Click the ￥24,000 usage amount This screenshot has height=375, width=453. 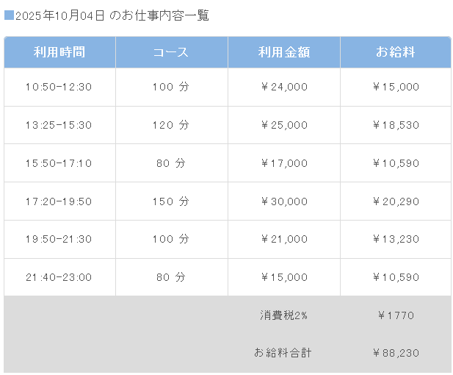284,87
